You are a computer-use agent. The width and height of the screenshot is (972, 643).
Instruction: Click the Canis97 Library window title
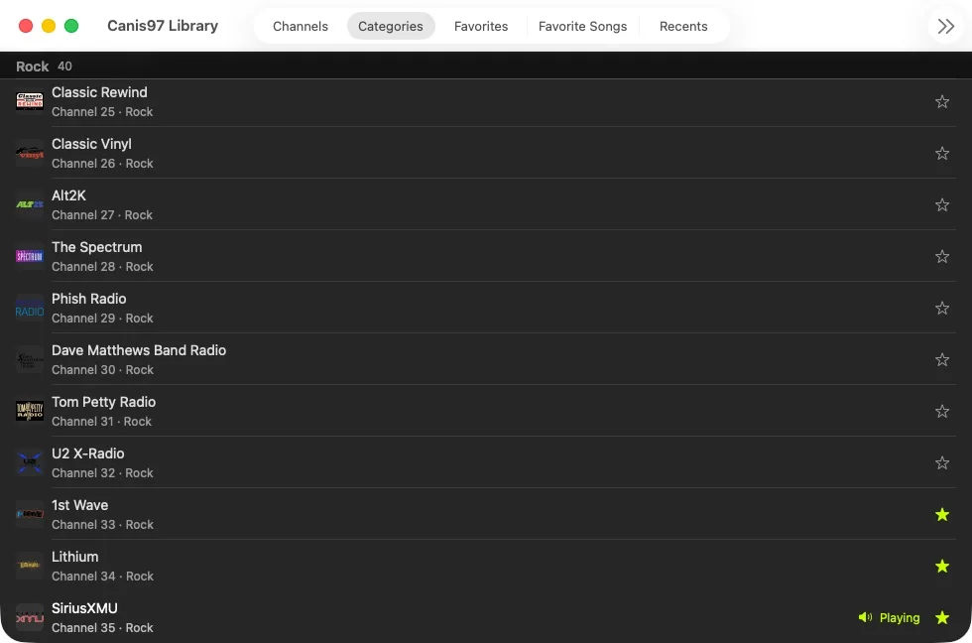[163, 26]
